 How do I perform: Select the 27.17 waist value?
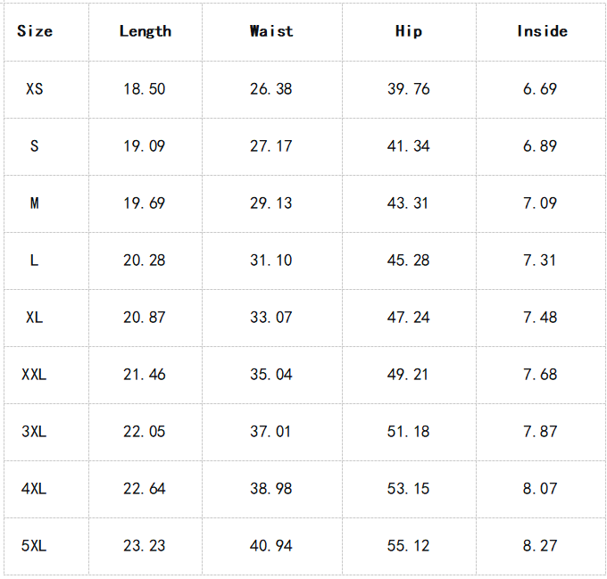coord(271,146)
